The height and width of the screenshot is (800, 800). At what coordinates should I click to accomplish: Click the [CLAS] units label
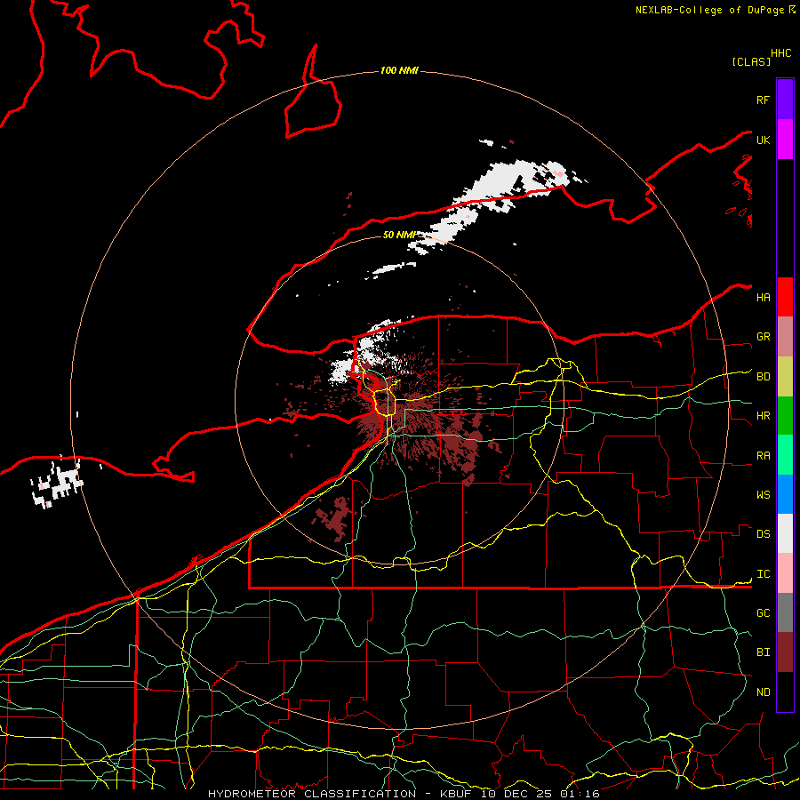[751, 61]
